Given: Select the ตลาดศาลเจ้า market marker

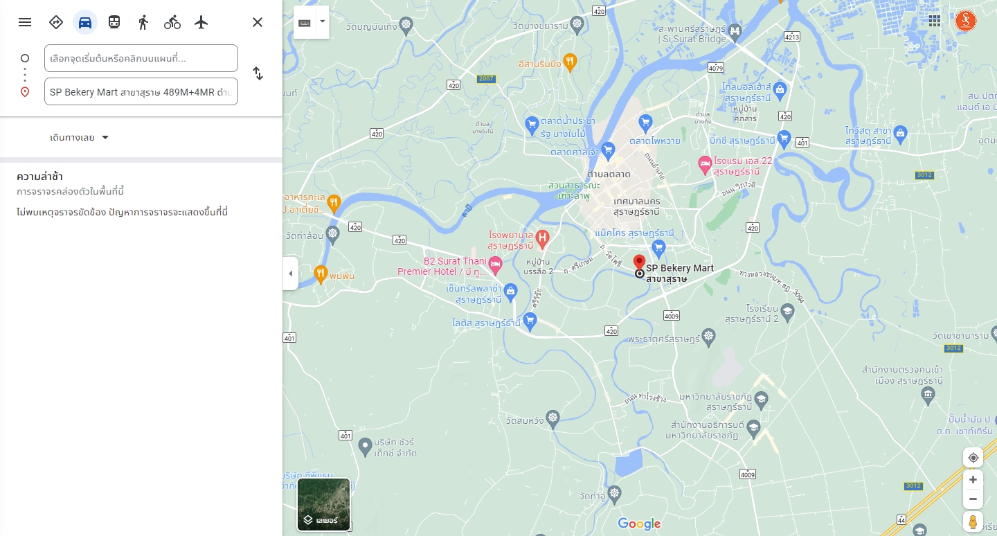Looking at the screenshot, I should [x=609, y=149].
